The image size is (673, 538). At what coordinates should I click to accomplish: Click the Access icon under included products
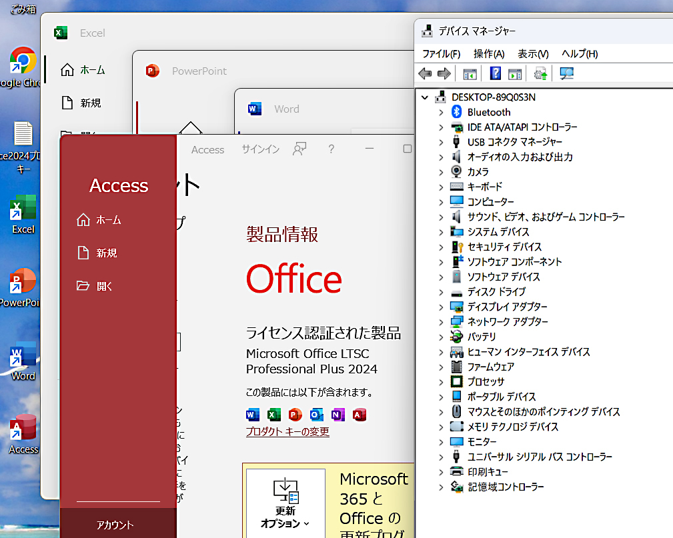(360, 415)
